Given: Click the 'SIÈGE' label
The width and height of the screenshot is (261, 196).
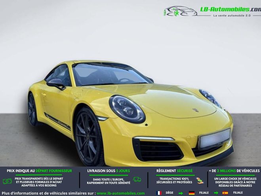Looking at the screenshot, I should coord(170,193).
